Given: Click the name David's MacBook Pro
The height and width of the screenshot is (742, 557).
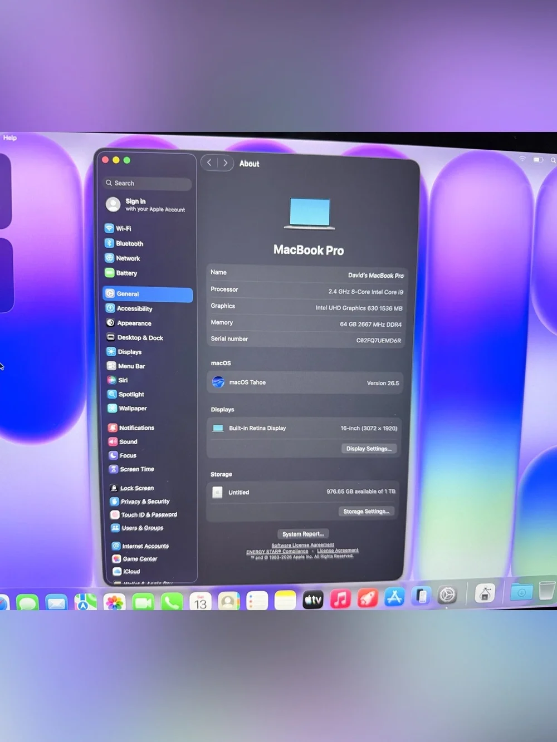Looking at the screenshot, I should (376, 276).
